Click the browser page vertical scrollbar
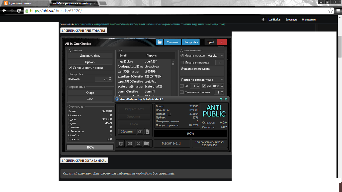Image resolution: width=342 pixels, height=192 pixels. pyautogui.click(x=340, y=46)
